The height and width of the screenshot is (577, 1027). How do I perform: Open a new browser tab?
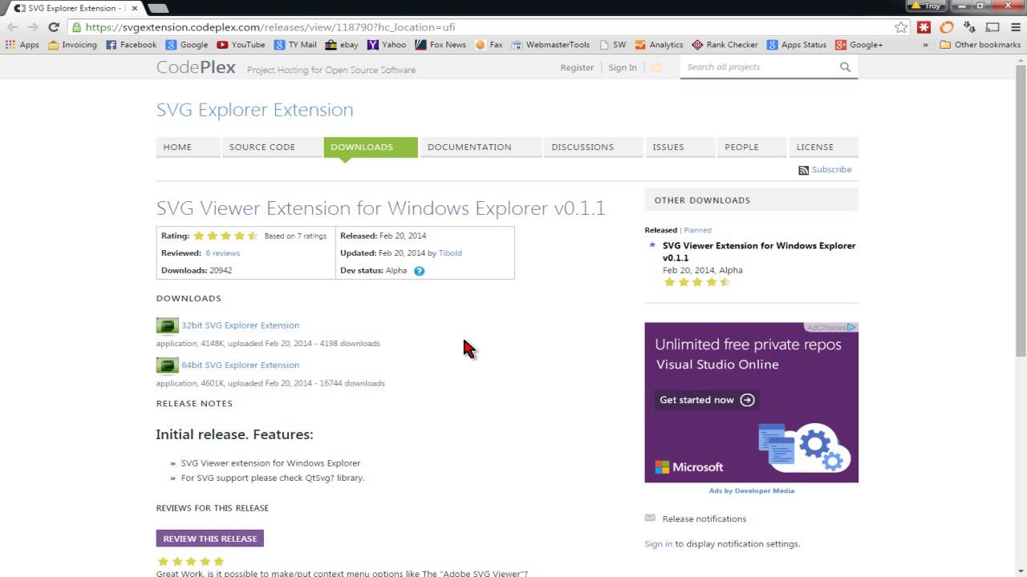click(158, 8)
